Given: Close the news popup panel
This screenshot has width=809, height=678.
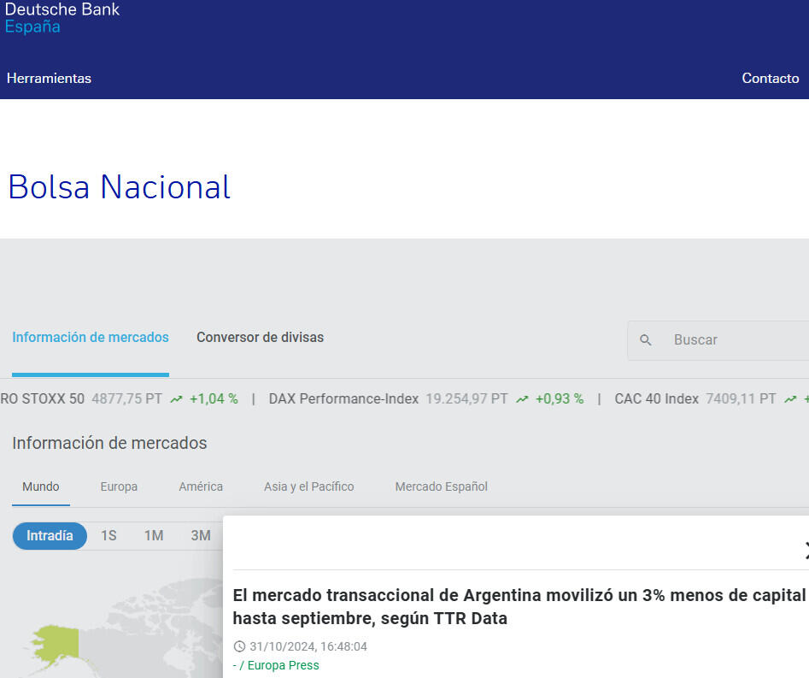Looking at the screenshot, I should tap(805, 550).
